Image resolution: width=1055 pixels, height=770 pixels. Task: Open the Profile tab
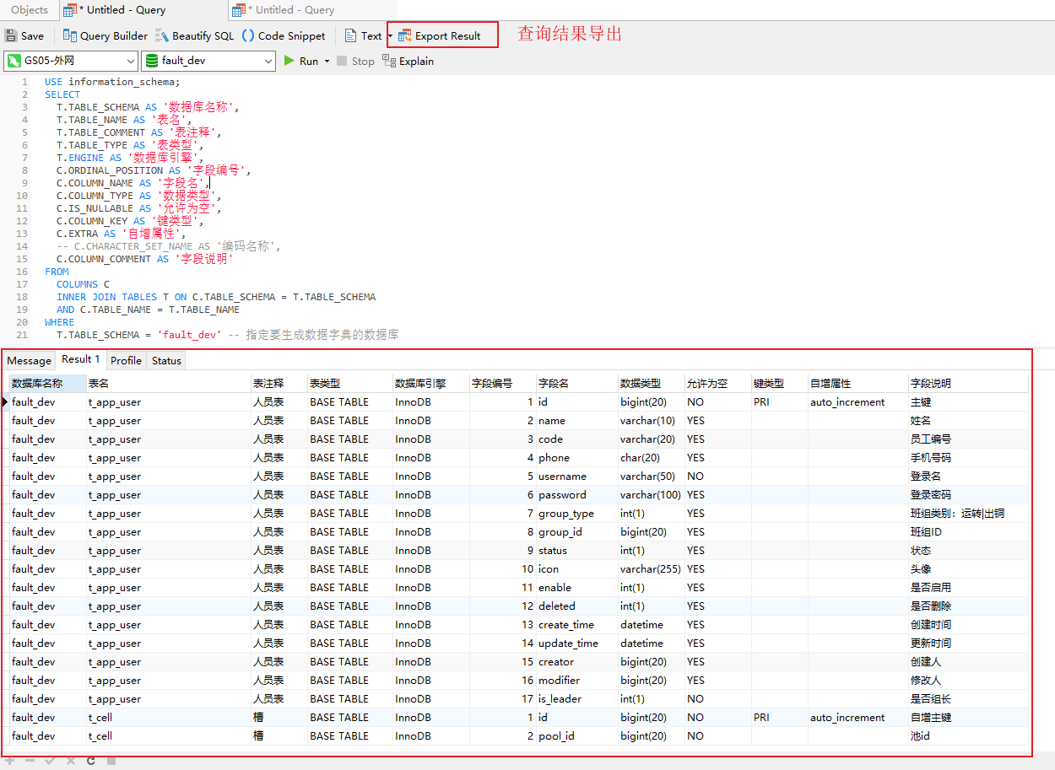coord(126,360)
